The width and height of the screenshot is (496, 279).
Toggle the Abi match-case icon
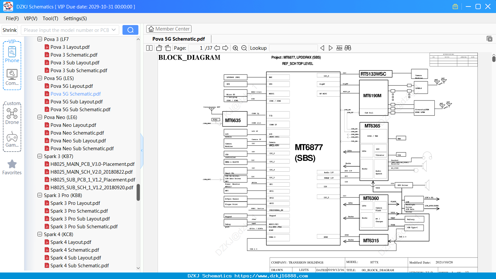click(x=339, y=48)
